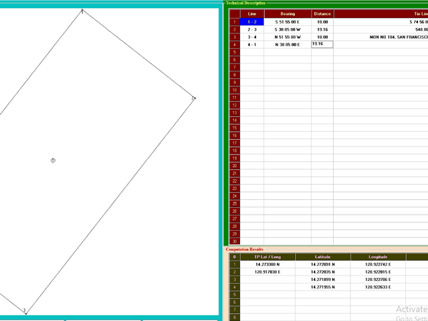The image size is (428, 321).
Task: Select Line 4 - 1 cell
Action: (x=252, y=45)
